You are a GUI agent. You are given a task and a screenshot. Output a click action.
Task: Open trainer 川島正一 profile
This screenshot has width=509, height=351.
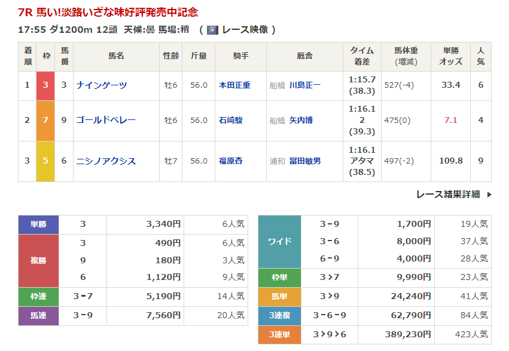click(x=304, y=85)
